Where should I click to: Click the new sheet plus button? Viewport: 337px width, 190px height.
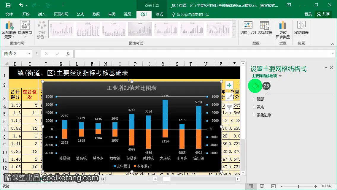(x=104, y=179)
